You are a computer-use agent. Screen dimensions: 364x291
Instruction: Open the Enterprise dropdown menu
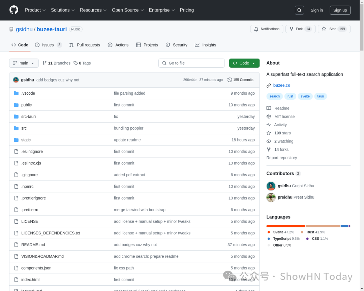pos(161,10)
